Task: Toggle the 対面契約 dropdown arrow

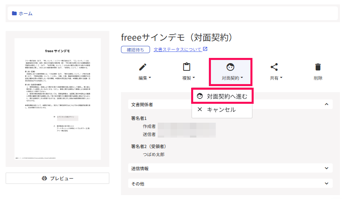Action: coord(242,78)
